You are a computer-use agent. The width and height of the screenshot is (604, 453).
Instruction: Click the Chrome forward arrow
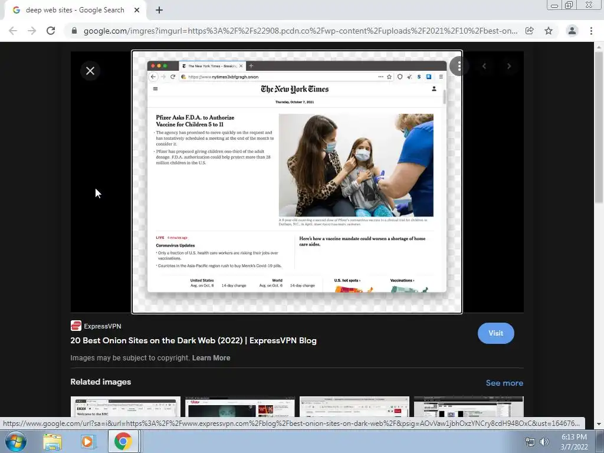point(32,31)
